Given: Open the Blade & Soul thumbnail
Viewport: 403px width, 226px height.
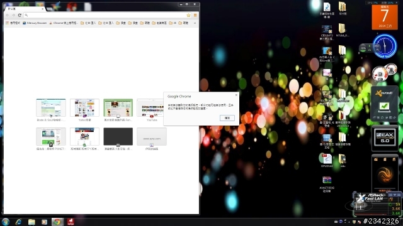Looking at the screenshot, I should [x=51, y=108].
